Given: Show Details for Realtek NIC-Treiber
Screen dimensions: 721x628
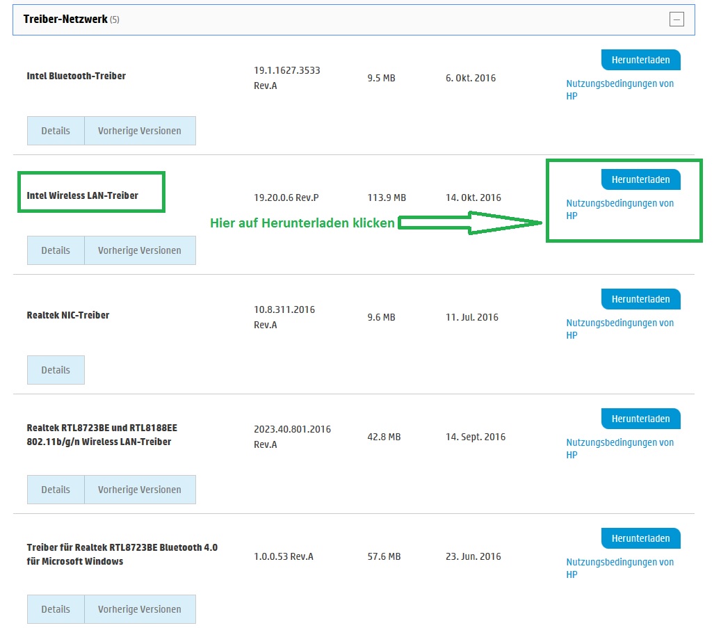Looking at the screenshot, I should (56, 370).
